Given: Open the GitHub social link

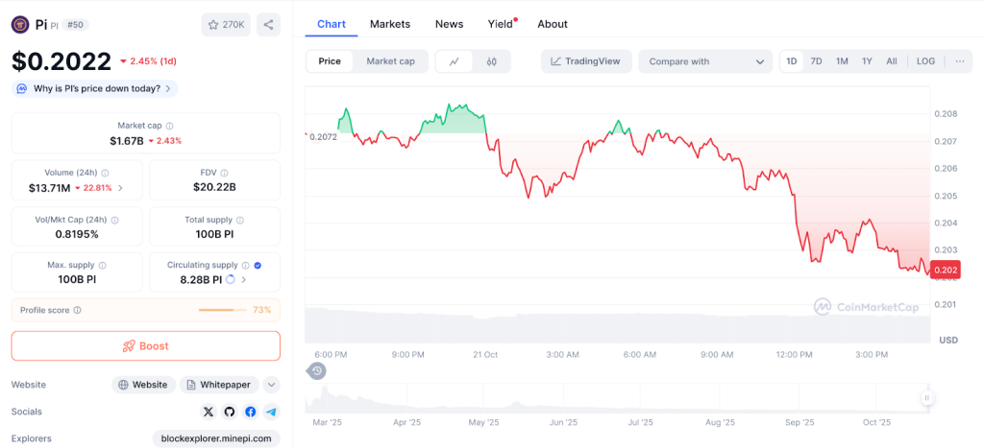Looking at the screenshot, I should [230, 412].
